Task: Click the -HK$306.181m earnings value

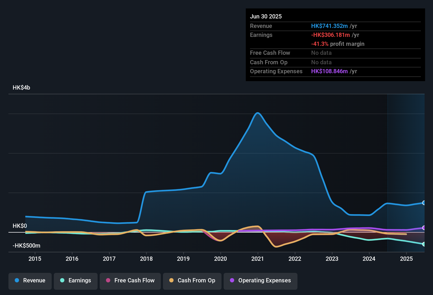Action: [x=330, y=35]
